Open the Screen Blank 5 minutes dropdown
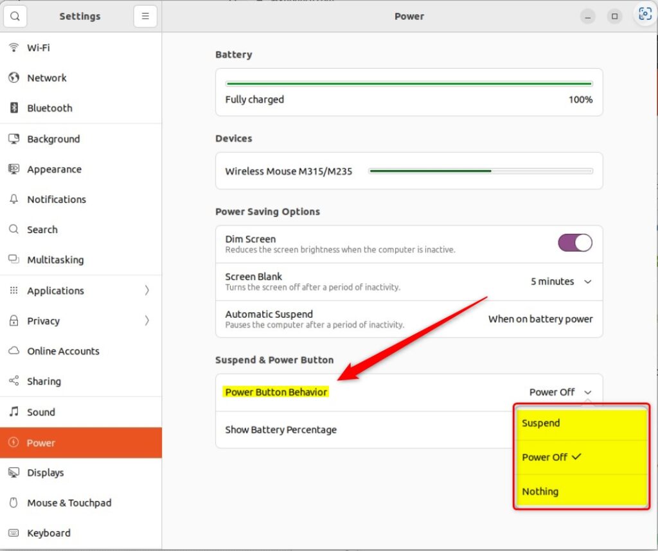The height and width of the screenshot is (551, 658). [x=560, y=281]
